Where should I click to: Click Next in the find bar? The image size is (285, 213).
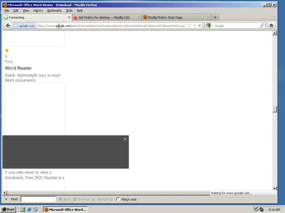coord(65,199)
